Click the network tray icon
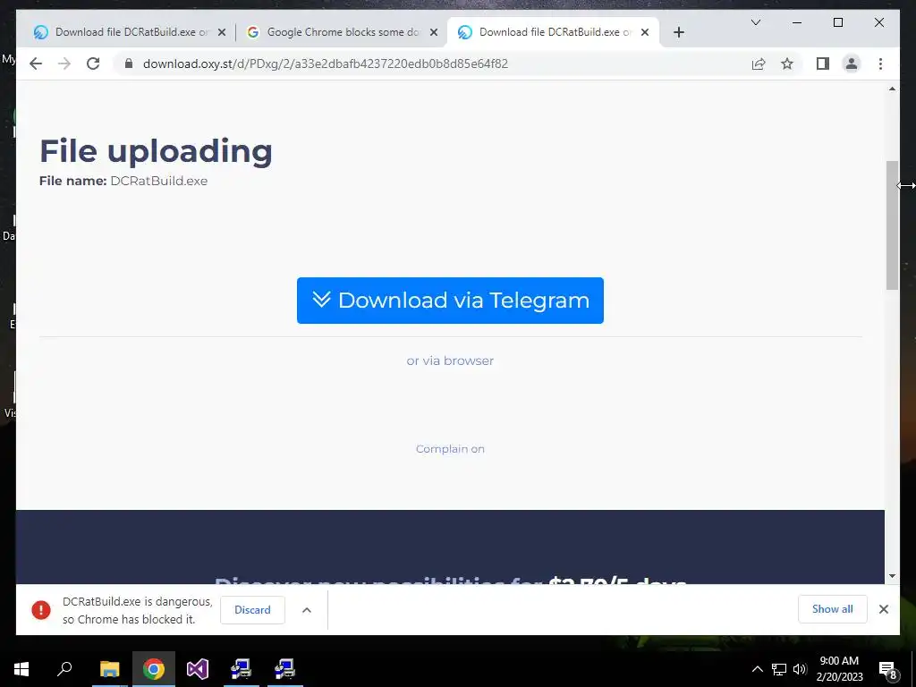The width and height of the screenshot is (916, 687). click(x=779, y=669)
